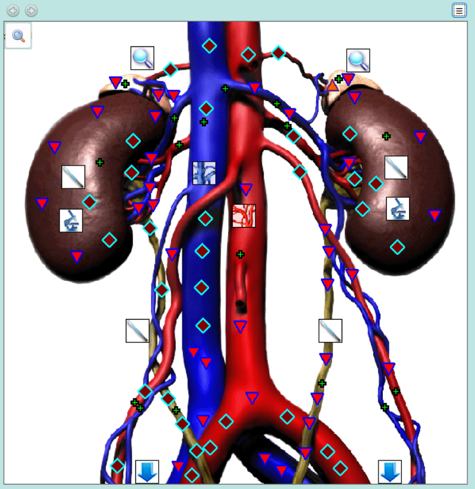Screen dimensions: 475x489
Task: Click scalpel icon beside the lower right ureter
Action: [x=330, y=330]
